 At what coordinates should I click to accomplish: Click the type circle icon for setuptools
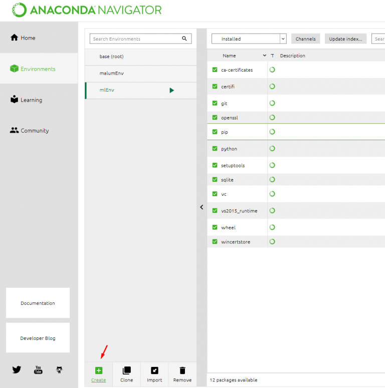(x=272, y=165)
